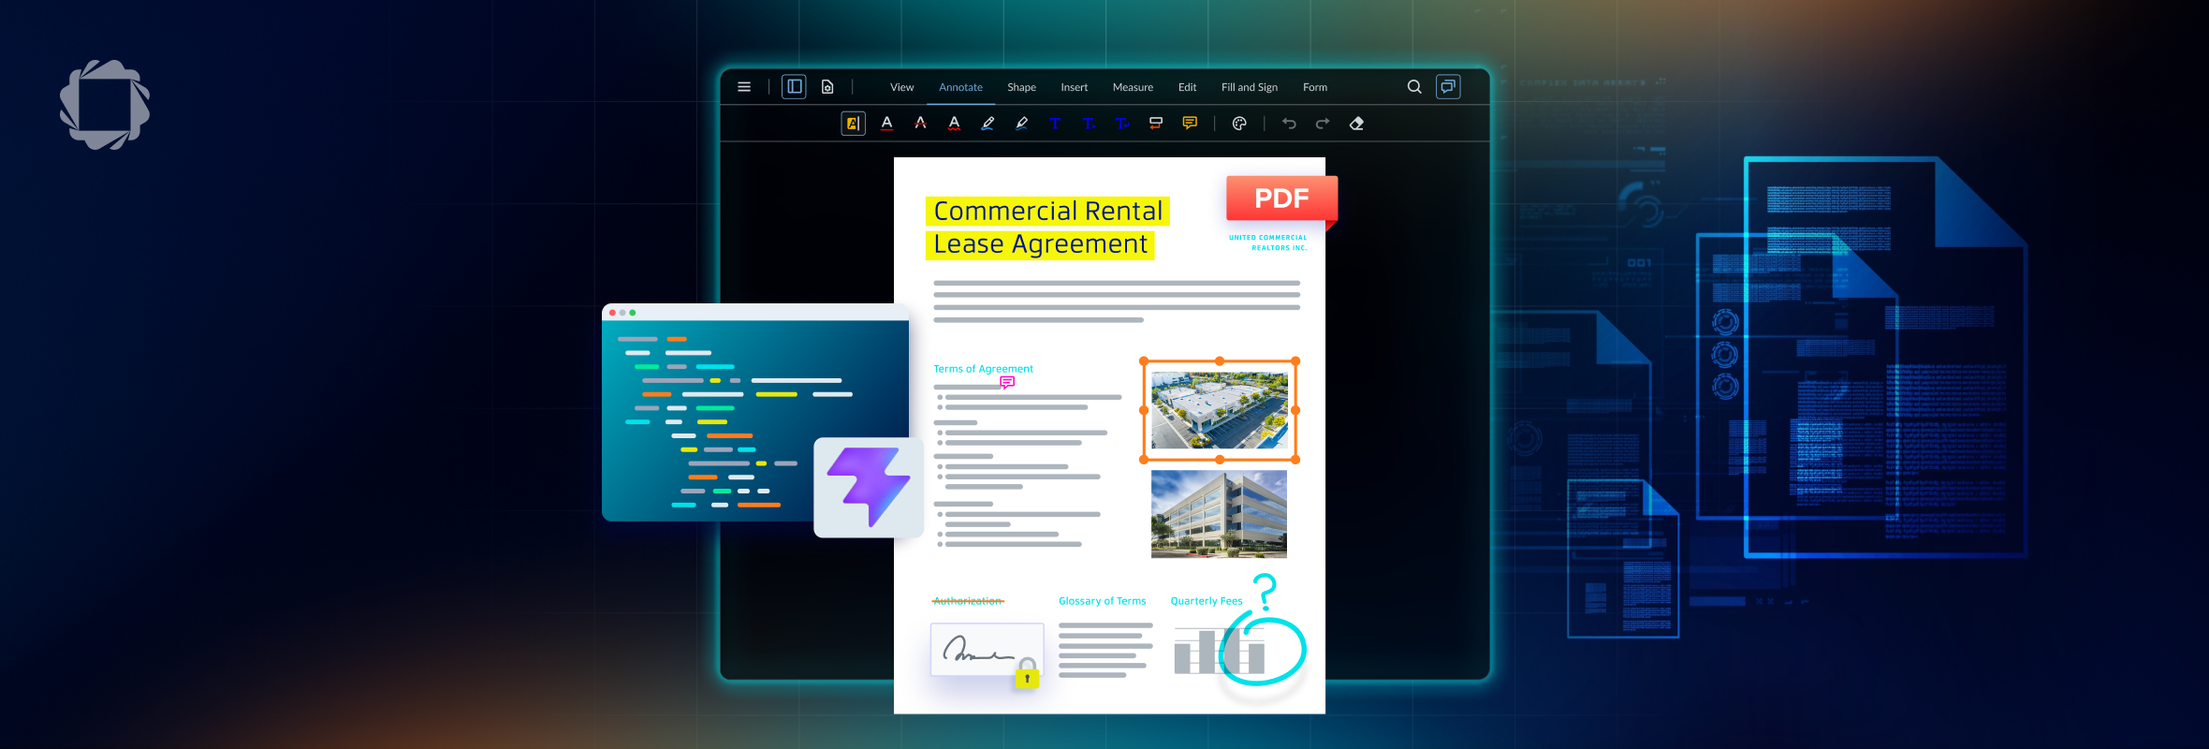Toggle the comments panel
Viewport: 2209px width, 749px height.
click(x=1448, y=87)
